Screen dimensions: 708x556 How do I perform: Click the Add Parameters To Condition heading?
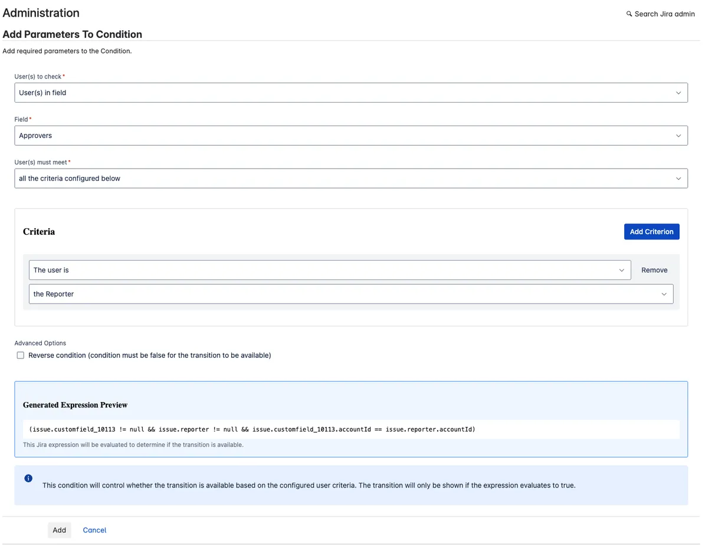72,34
